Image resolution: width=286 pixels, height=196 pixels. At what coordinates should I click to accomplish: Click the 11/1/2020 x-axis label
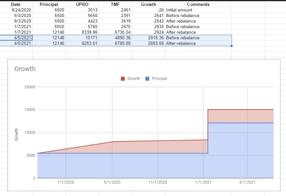pyautogui.click(x=158, y=182)
